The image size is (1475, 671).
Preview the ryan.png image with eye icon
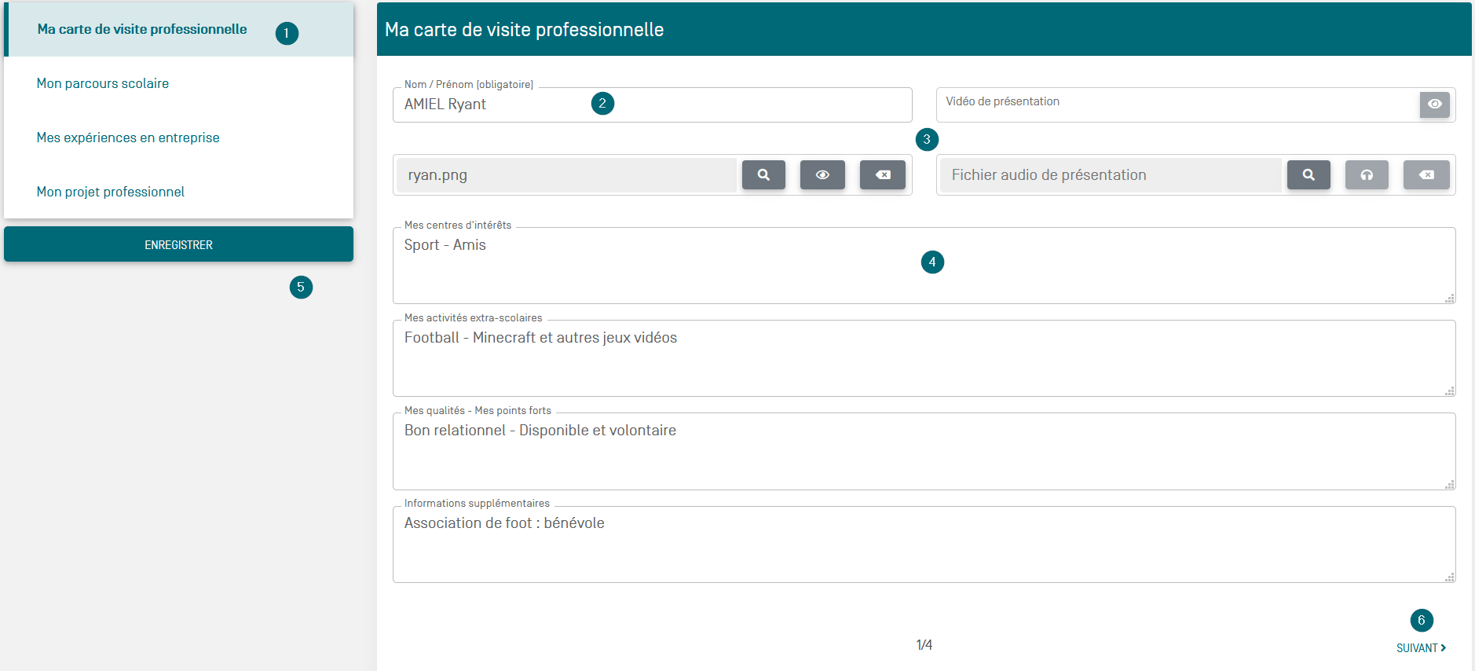(x=822, y=175)
